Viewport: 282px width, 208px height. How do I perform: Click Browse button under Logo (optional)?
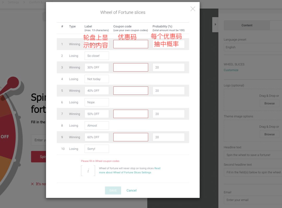tap(269, 103)
